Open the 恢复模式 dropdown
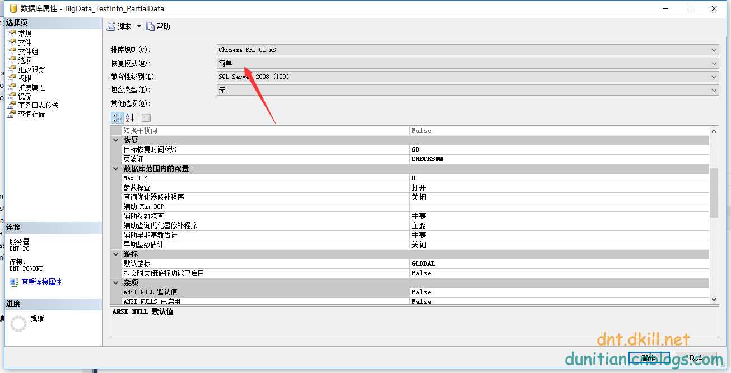Viewport: 731px width, 373px height. [x=468, y=63]
